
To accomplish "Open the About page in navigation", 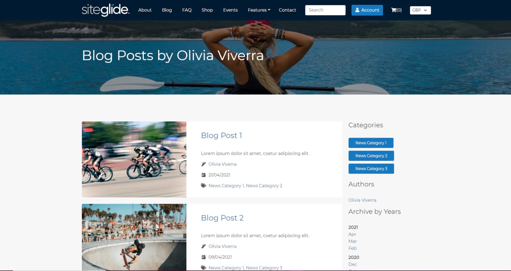I will (145, 10).
